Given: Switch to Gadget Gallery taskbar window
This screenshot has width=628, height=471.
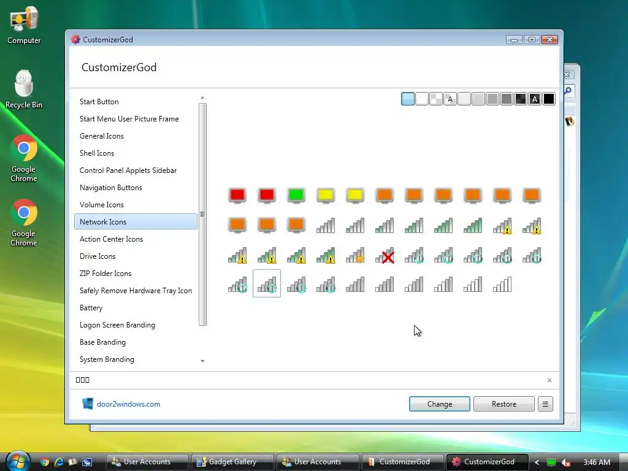Looking at the screenshot, I should pos(232,462).
